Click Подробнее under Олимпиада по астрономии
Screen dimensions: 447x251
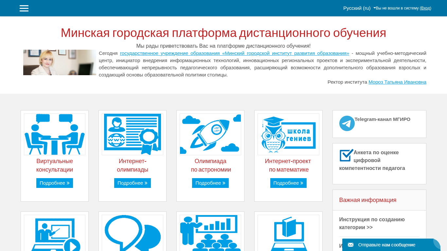pos(210,183)
